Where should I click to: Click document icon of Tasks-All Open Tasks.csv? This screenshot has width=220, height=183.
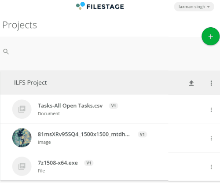click(22, 109)
